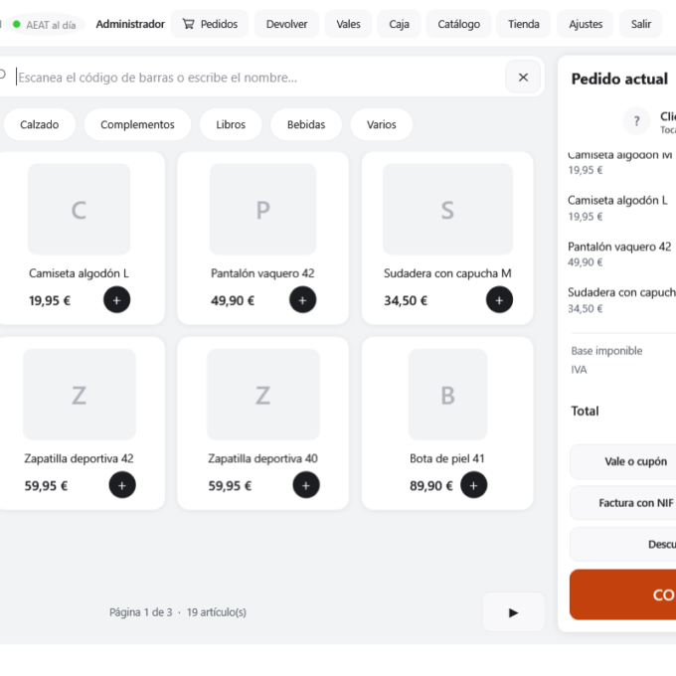Select Pantalón vaquero 42 line in order
The image size is (676, 676).
point(621,253)
